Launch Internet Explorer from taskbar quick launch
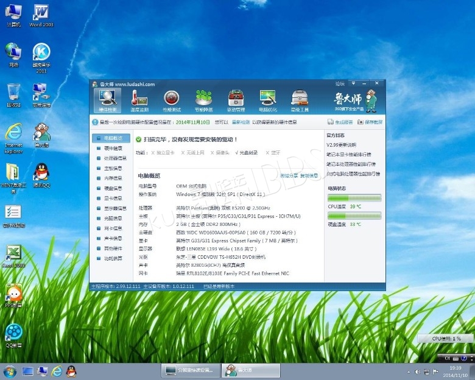475x380 pixels. [57, 371]
